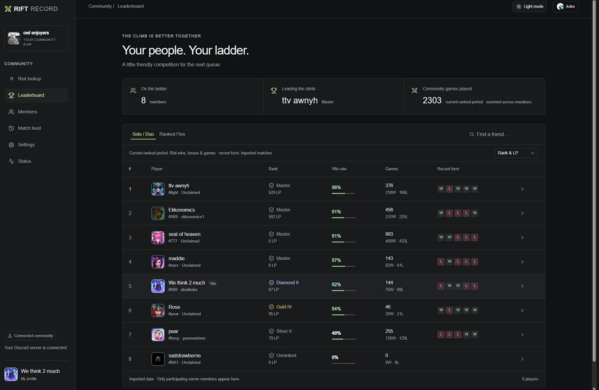599x390 pixels.
Task: Click the Leaderboard trophy icon in sidebar
Action: pos(11,95)
